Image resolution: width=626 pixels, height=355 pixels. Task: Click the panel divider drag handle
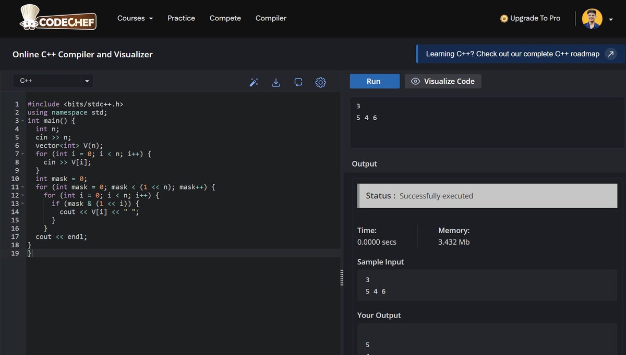pos(342,277)
